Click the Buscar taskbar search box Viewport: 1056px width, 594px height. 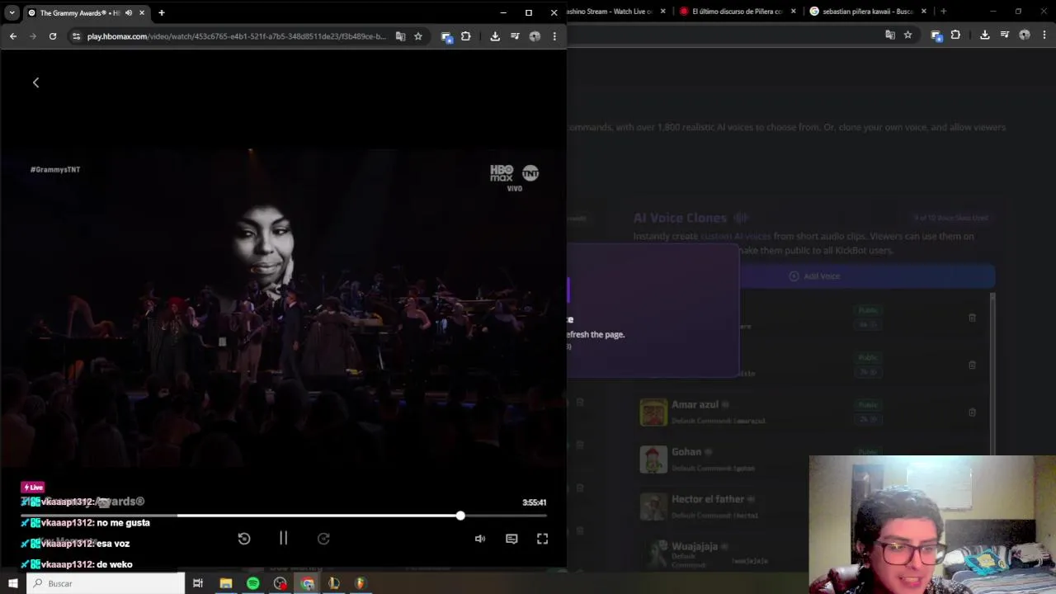(x=106, y=583)
